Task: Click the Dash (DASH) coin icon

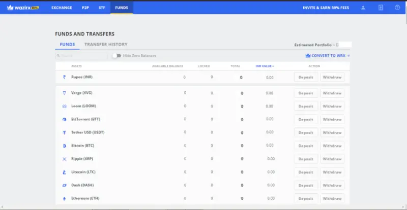Action: (65, 186)
